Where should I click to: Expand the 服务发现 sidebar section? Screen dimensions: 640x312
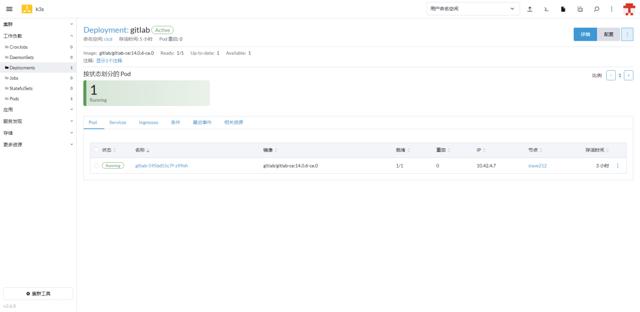pyautogui.click(x=38, y=121)
